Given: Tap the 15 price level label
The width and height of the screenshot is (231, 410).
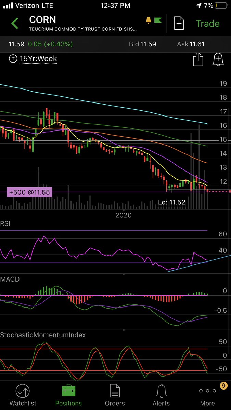Looking at the screenshot, I should point(223,139).
